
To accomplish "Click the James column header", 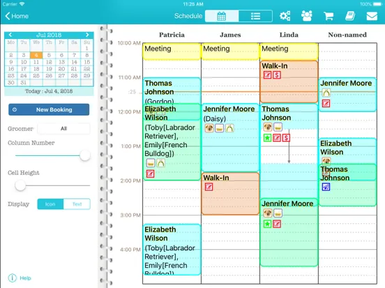I will pyautogui.click(x=230, y=35).
